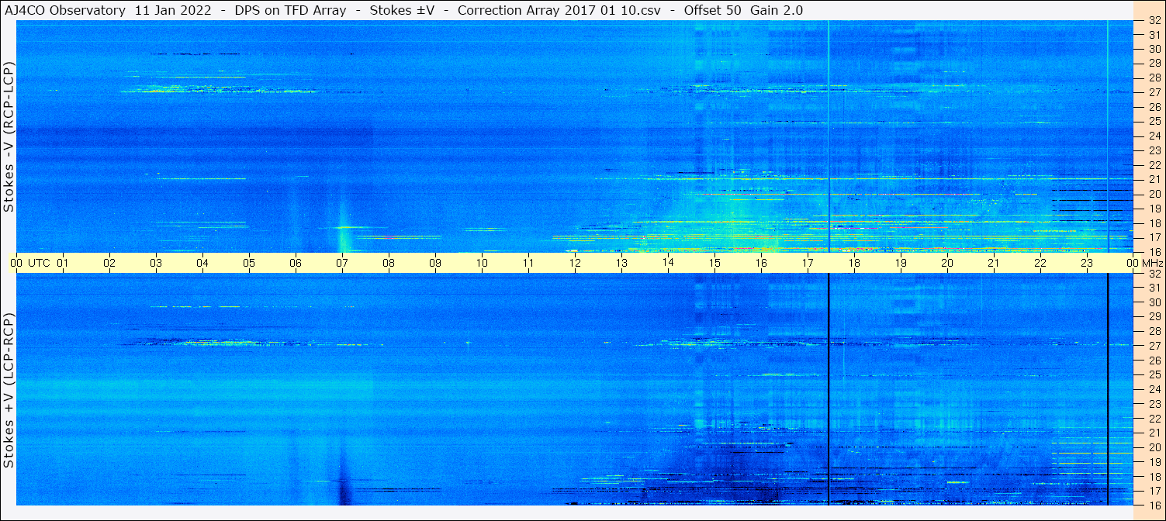Select the 05 hour marker on time axis
This screenshot has height=521, width=1166.
[x=249, y=263]
